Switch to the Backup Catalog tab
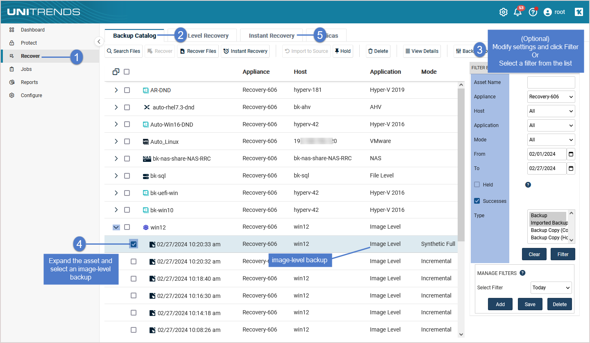The width and height of the screenshot is (590, 343). point(134,36)
